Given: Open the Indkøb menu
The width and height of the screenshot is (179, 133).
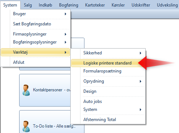Looking at the screenshot, I should 45,5.
